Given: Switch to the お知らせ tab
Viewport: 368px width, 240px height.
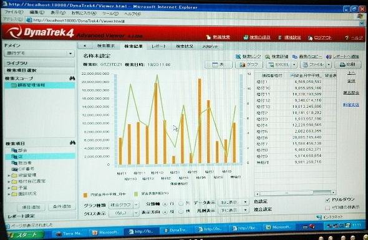Looking at the screenshot, I should tap(210, 47).
